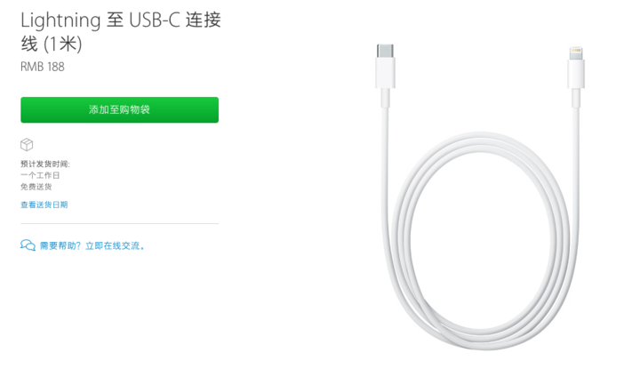Click the word Lightning in the title
The width and height of the screenshot is (640, 369).
pos(60,20)
